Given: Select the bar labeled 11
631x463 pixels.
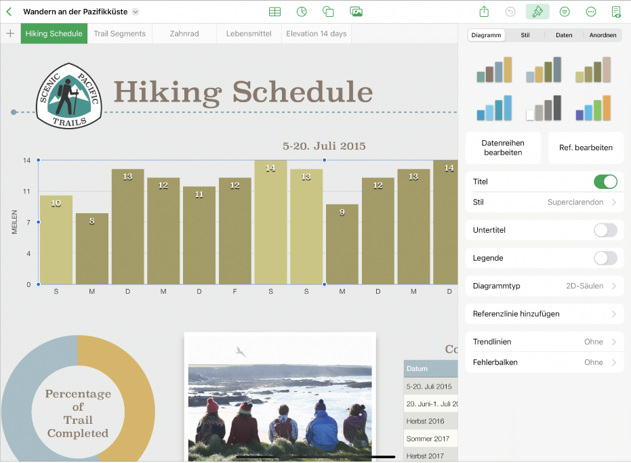Looking at the screenshot, I should coord(199,236).
